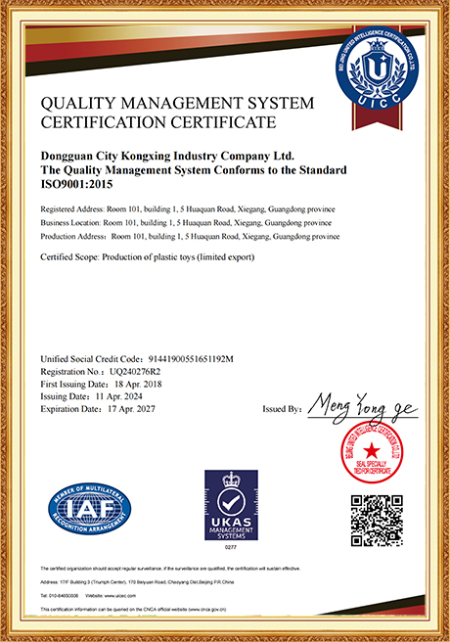
Task: Click the footer 'Tel: 010-84850008' text
Action: [x=60, y=596]
